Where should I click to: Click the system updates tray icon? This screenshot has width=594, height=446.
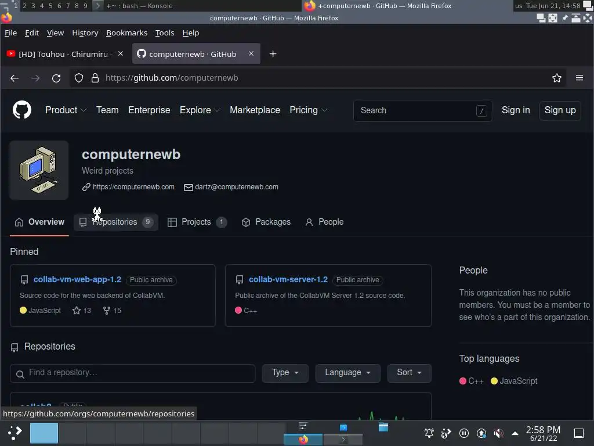click(481, 433)
